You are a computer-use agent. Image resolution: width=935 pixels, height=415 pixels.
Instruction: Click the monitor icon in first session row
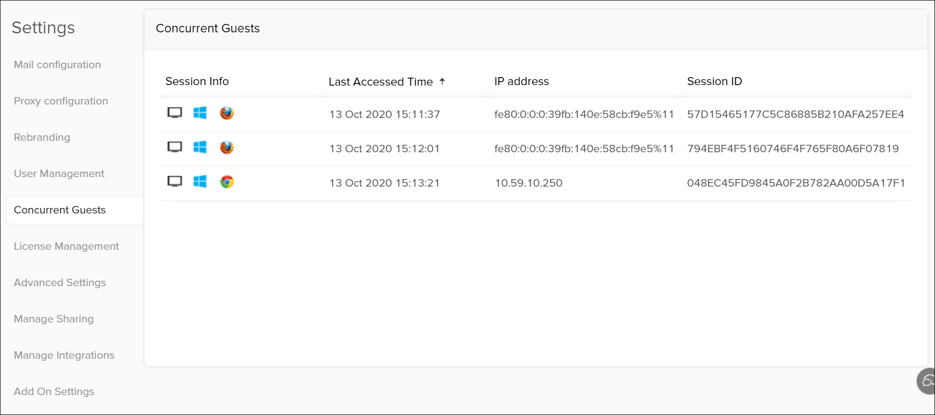pos(175,113)
